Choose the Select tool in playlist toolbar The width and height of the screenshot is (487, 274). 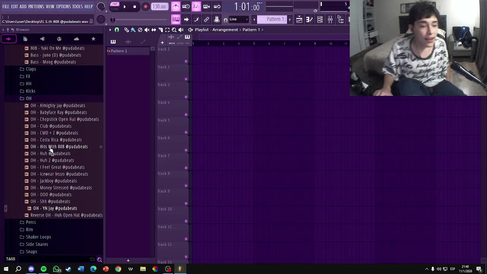coord(167,30)
